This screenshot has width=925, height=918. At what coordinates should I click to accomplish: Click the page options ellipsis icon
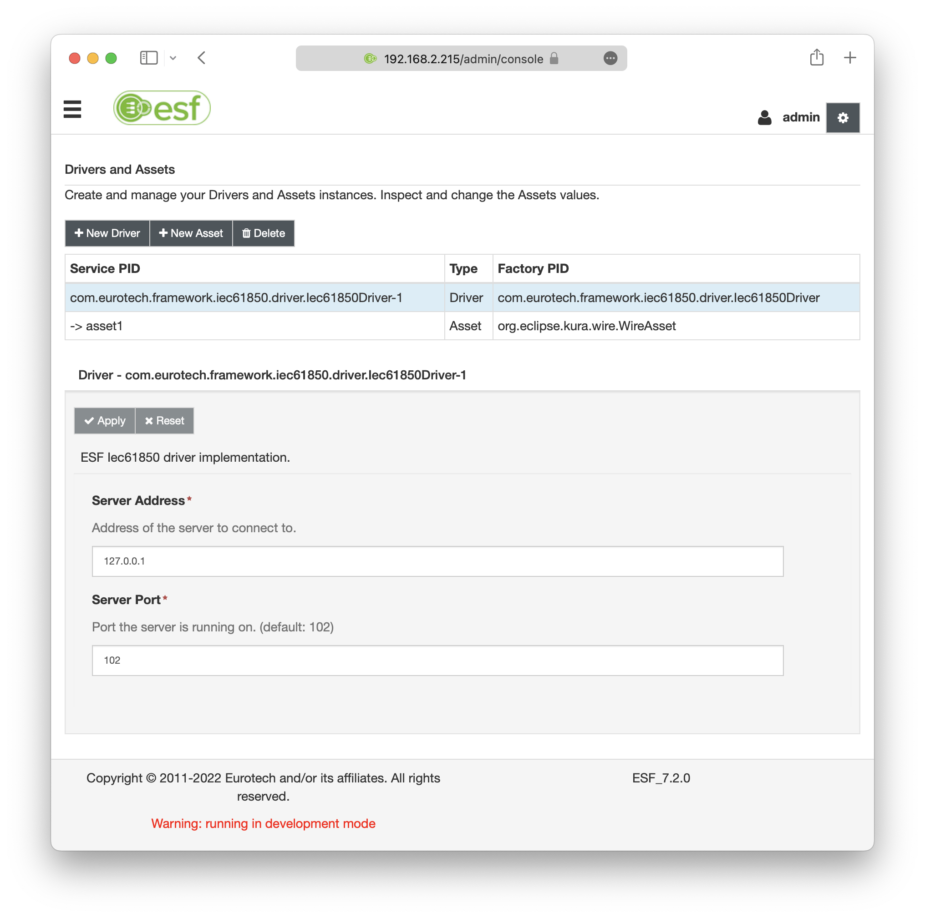pos(610,58)
